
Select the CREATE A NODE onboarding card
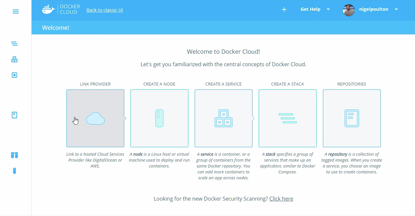tap(159, 118)
